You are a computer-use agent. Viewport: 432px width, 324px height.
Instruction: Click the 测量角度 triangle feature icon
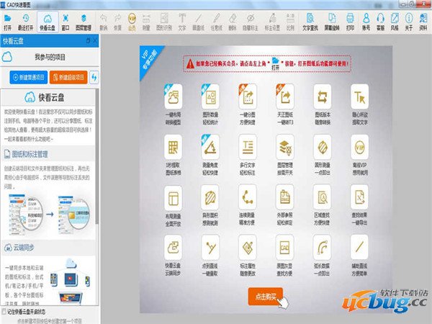[210, 147]
